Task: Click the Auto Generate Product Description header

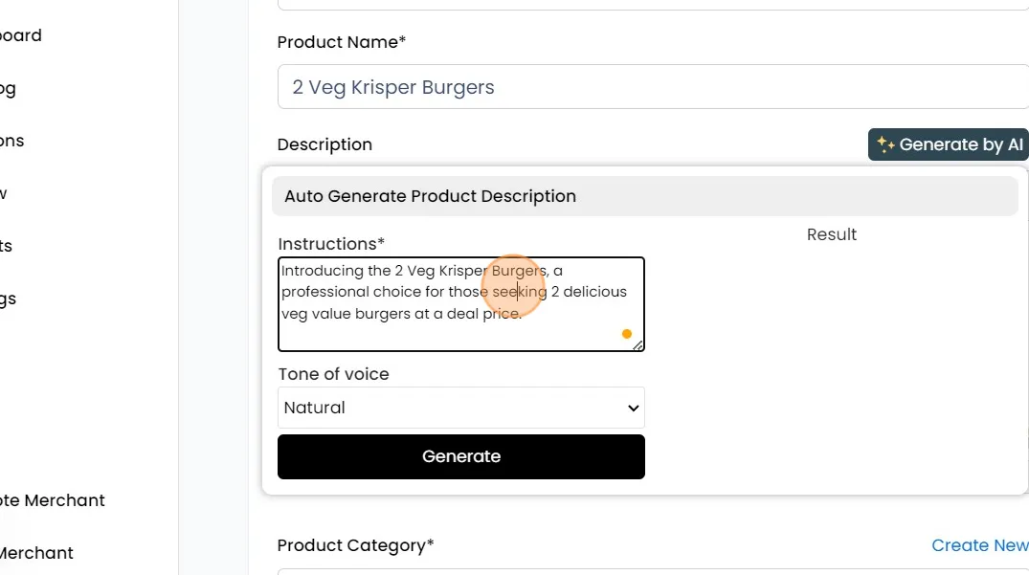Action: (644, 196)
